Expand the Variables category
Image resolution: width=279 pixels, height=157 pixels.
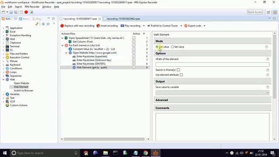click(x=3, y=94)
